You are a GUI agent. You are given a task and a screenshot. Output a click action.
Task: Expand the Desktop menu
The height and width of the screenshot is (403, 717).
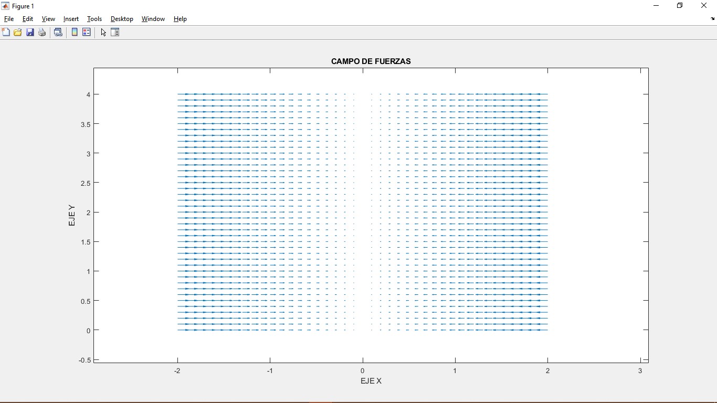122,19
